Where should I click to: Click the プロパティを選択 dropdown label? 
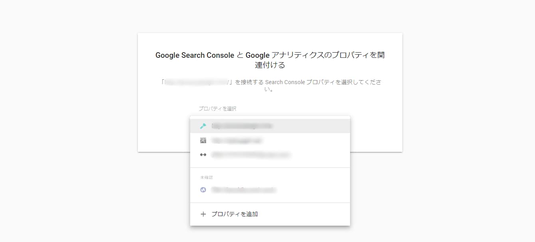pos(217,108)
